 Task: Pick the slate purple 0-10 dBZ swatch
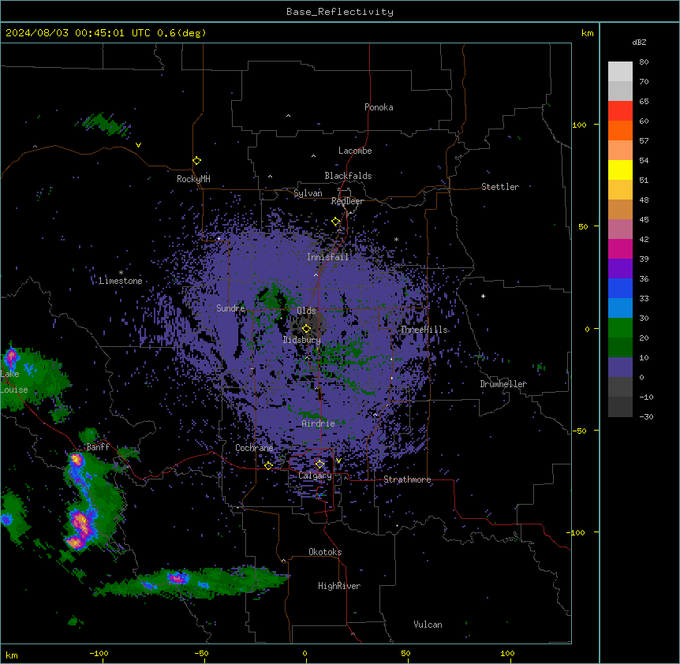(x=620, y=367)
